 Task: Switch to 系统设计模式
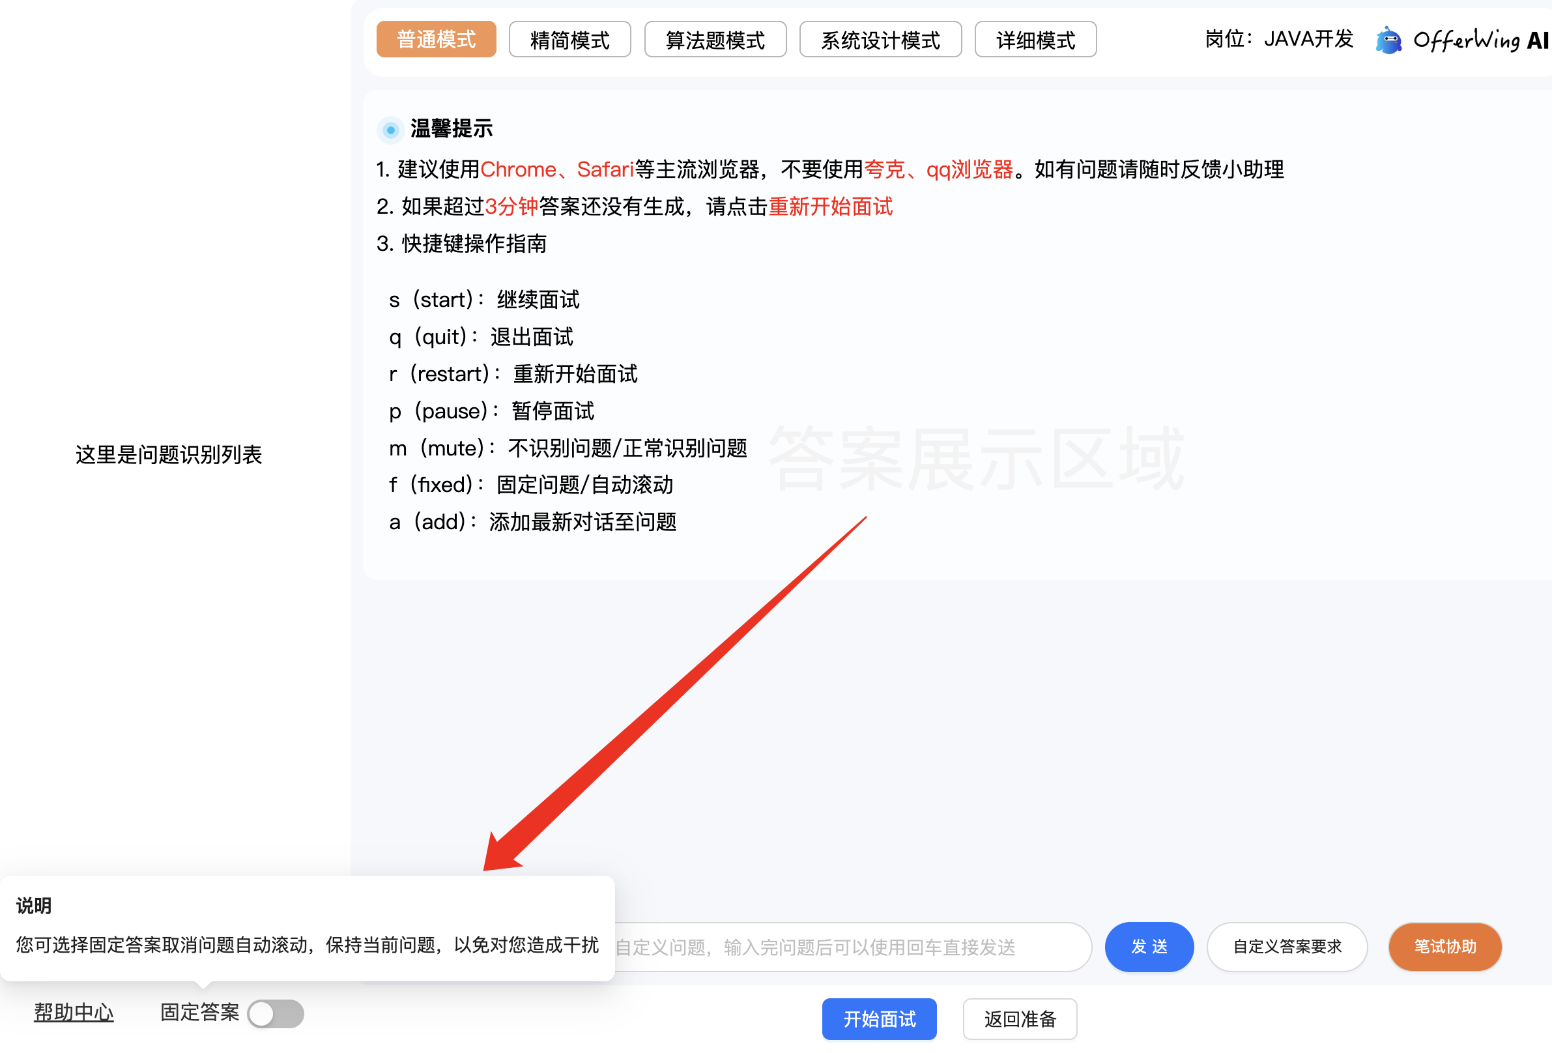click(880, 40)
